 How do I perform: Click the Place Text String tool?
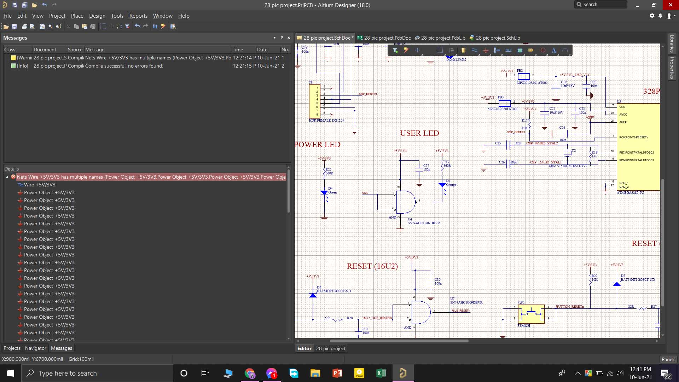pos(554,50)
